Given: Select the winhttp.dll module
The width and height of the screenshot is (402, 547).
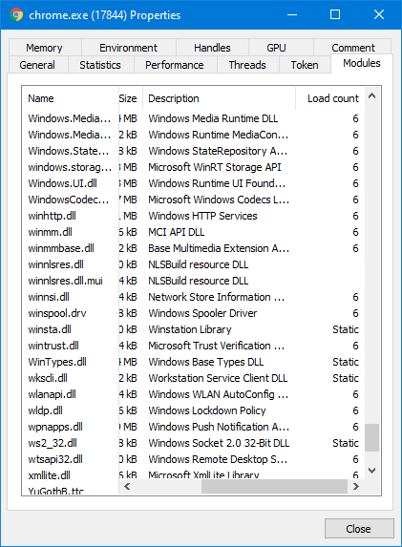Looking at the screenshot, I should 193,216.
